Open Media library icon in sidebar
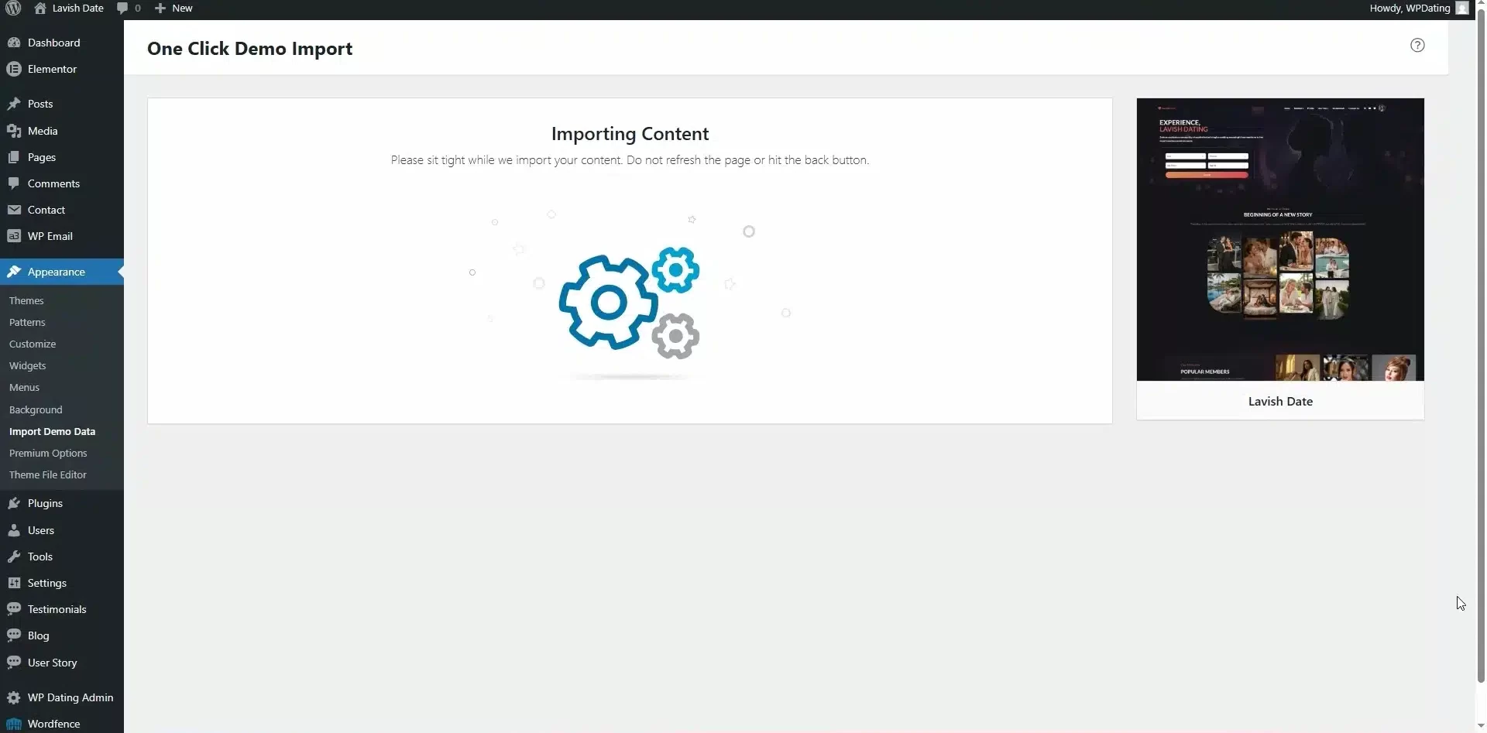Image resolution: width=1487 pixels, height=733 pixels. click(14, 131)
